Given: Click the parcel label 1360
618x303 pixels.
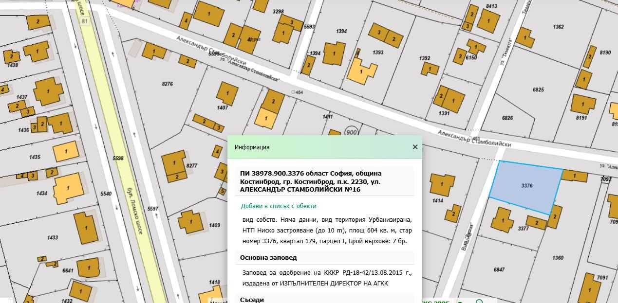Looking at the screenshot, I should click(558, 258).
